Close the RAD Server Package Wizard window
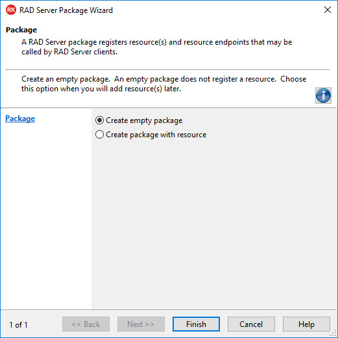Screen dimensions: 338x338 click(x=328, y=10)
